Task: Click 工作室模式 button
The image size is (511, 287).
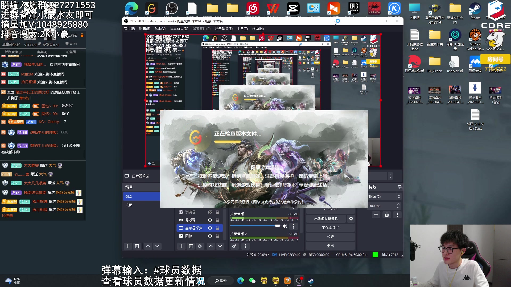Action: pos(331,228)
